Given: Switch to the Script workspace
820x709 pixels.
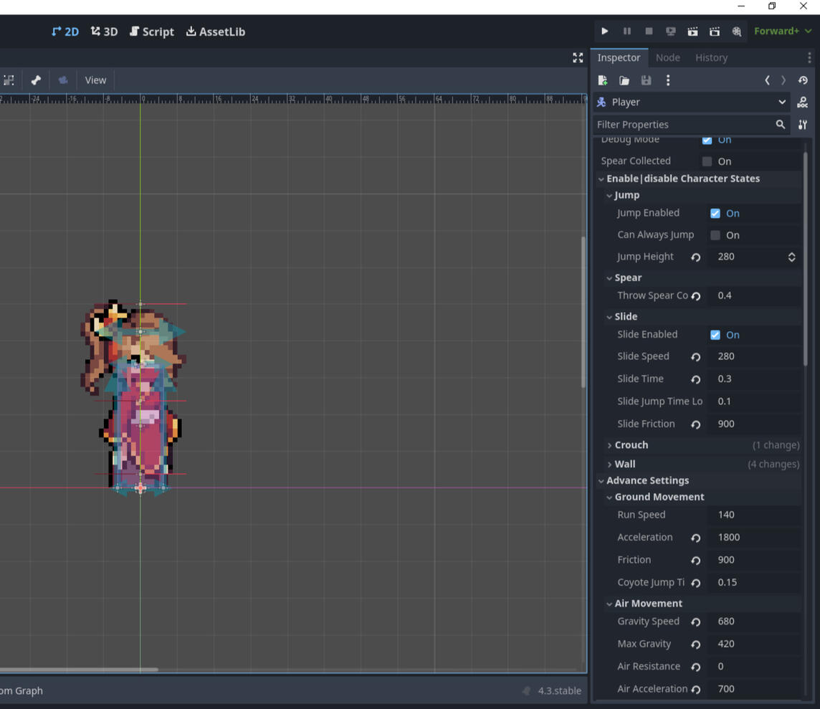Looking at the screenshot, I should click(151, 32).
